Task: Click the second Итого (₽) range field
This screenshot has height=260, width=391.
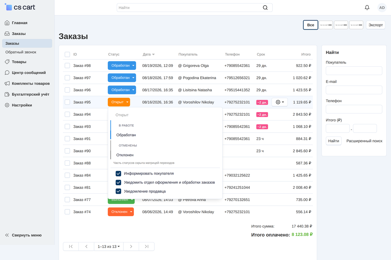Action: tap(365, 128)
